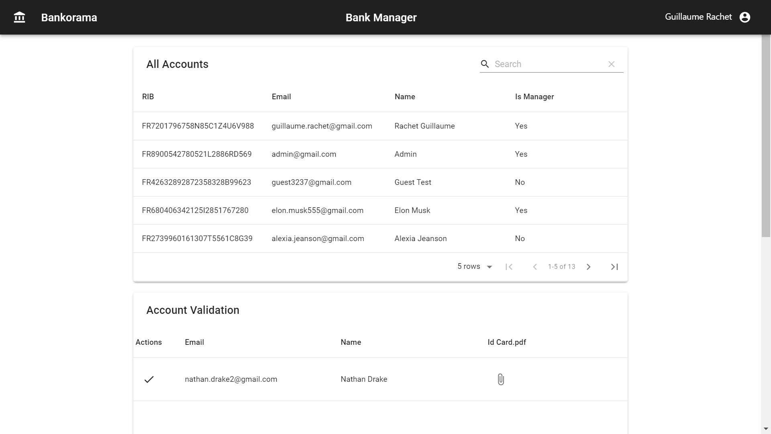771x434 pixels.
Task: Go to next page of accounts
Action: pyautogui.click(x=588, y=267)
